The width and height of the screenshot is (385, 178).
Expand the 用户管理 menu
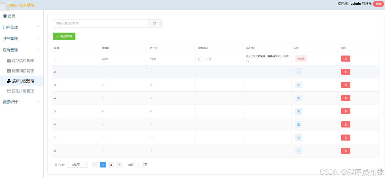point(22,27)
